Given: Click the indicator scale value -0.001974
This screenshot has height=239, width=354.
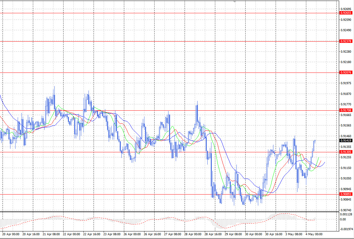Looking at the screenshot, I should [346, 229].
